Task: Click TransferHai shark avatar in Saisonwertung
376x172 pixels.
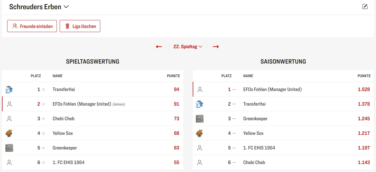Action: pos(200,104)
